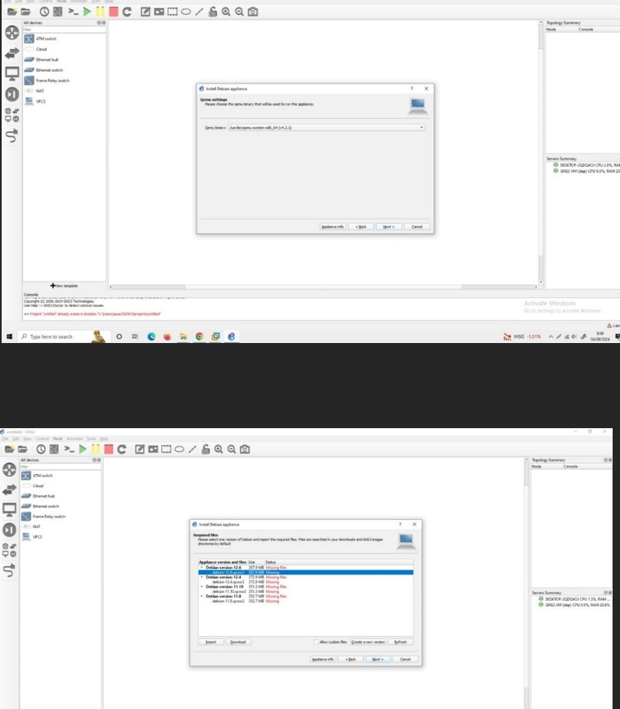Click the camera screenshot icon in the upper window toolbar
The height and width of the screenshot is (709, 620).
point(253,11)
